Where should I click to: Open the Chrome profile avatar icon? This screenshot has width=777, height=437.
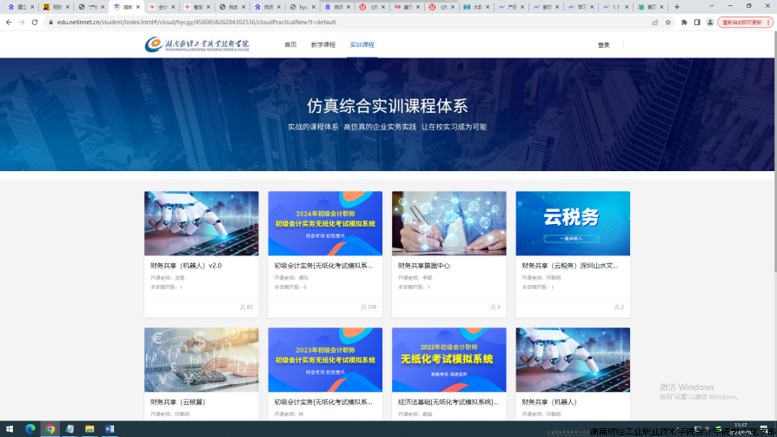[x=710, y=22]
